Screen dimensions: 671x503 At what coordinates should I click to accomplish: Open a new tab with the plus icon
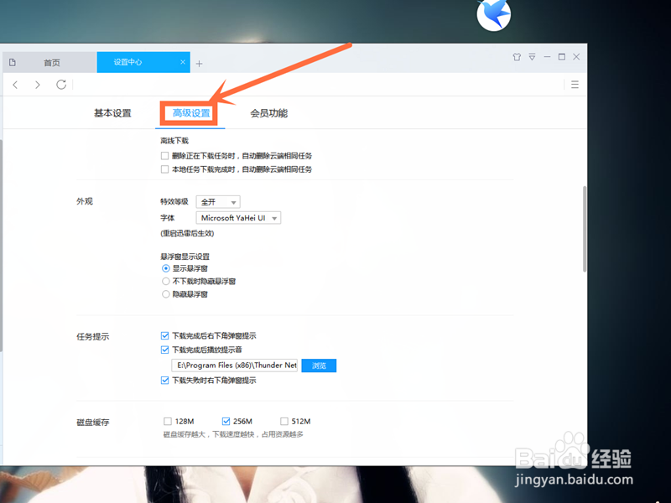(200, 62)
